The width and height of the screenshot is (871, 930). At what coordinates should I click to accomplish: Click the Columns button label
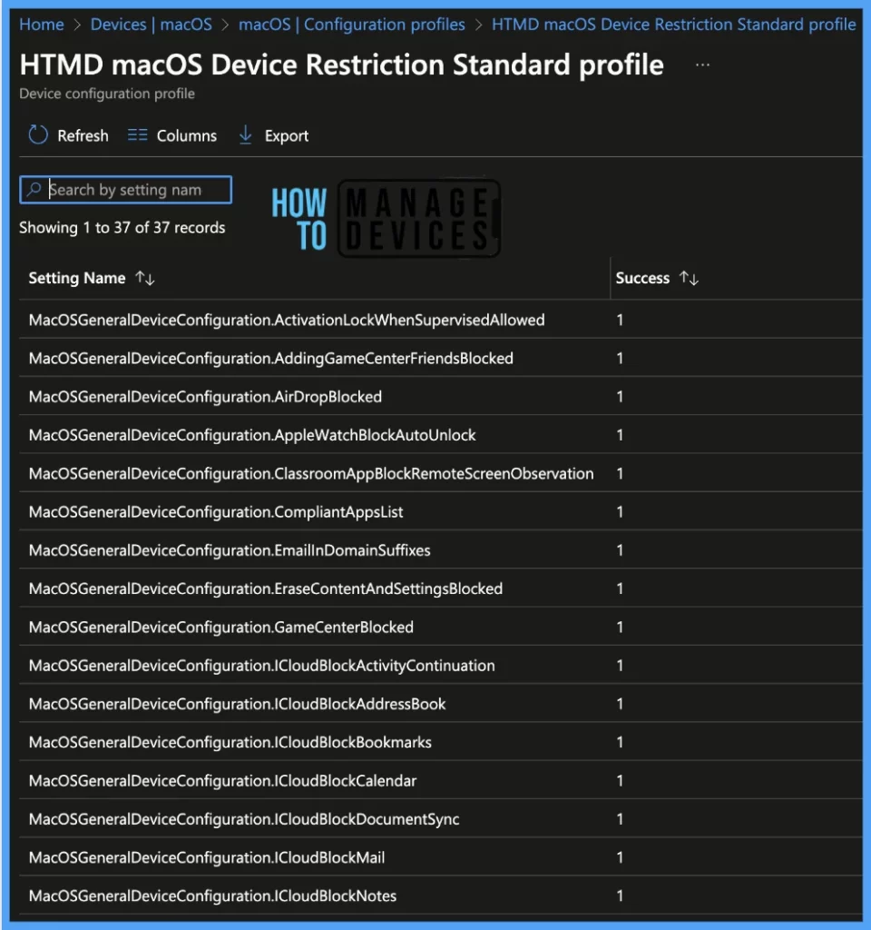pos(187,136)
